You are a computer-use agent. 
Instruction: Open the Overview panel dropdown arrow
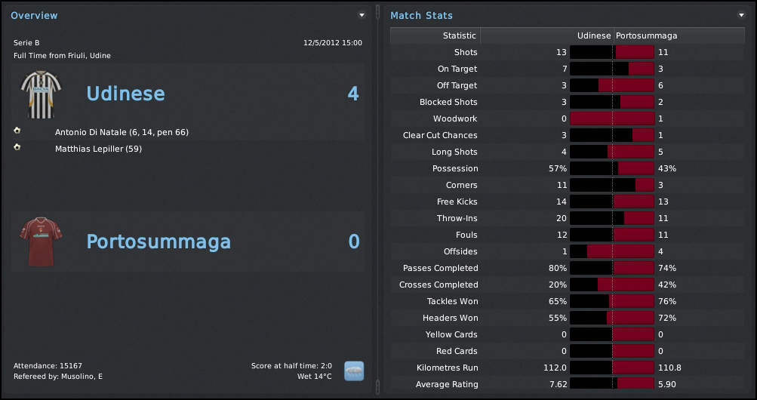pyautogui.click(x=362, y=15)
